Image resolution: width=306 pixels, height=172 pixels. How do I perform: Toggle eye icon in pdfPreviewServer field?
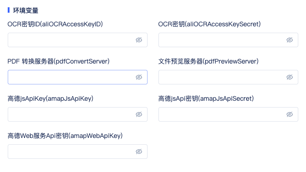click(289, 77)
